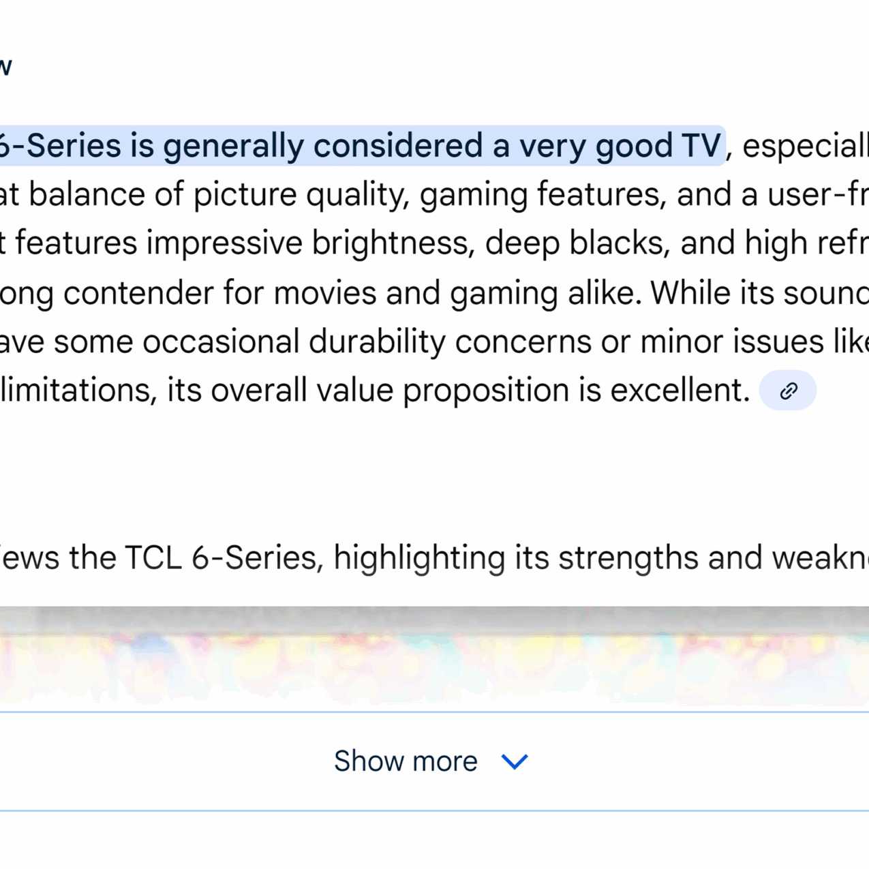Screen dimensions: 869x869
Task: Click the word "limitations" in the summary
Action: tap(76, 391)
